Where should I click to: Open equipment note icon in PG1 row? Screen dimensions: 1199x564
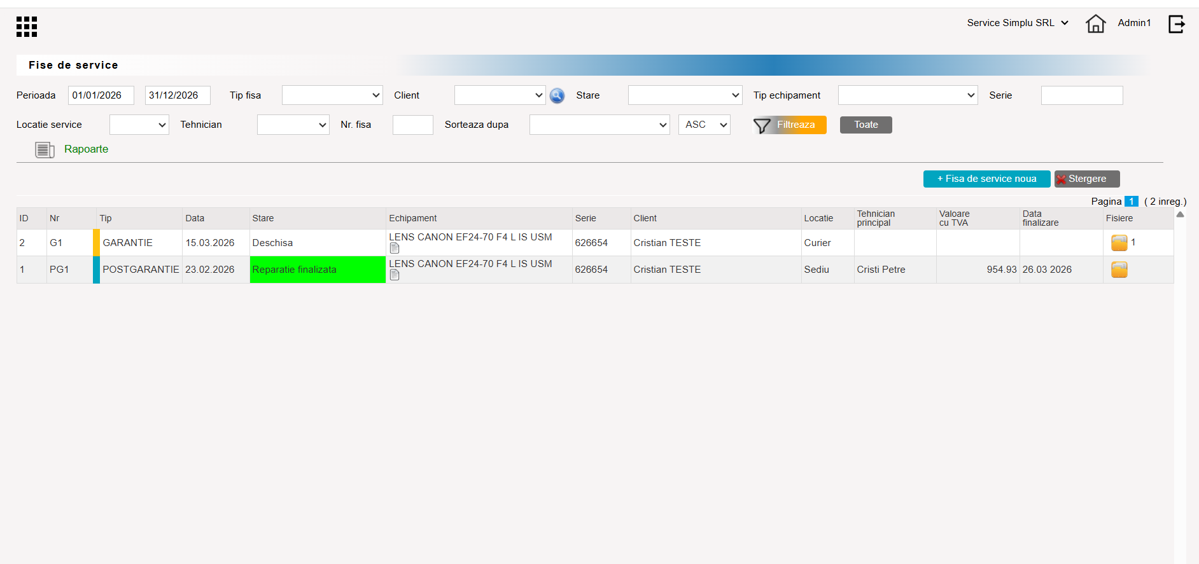click(395, 275)
